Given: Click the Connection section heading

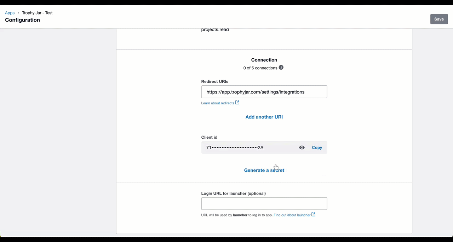Looking at the screenshot, I should 264,60.
